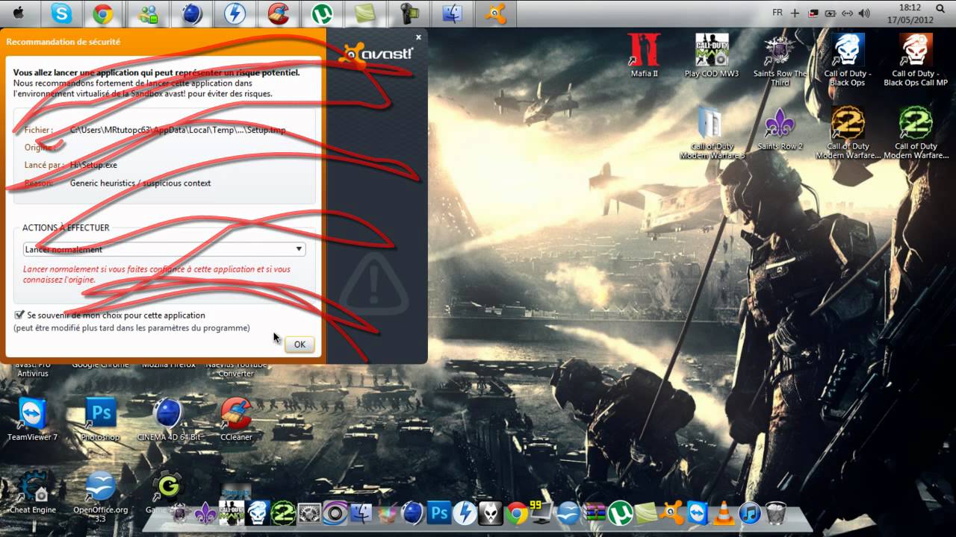The image size is (956, 537).
Task: Open the volume control in the system tray
Action: [x=864, y=13]
